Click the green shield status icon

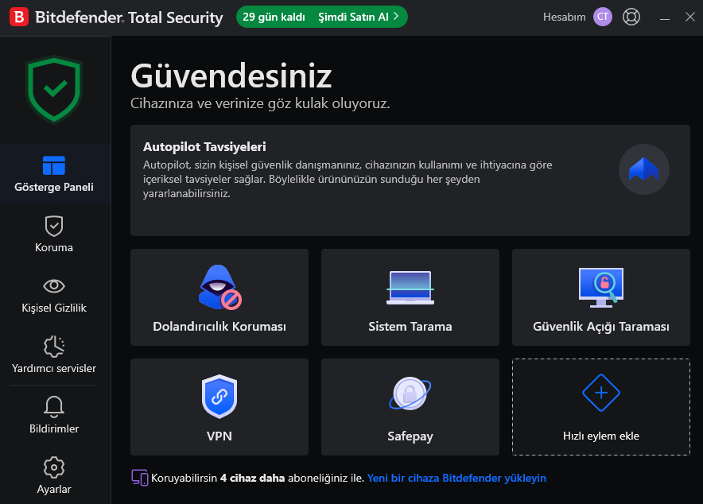point(54,89)
